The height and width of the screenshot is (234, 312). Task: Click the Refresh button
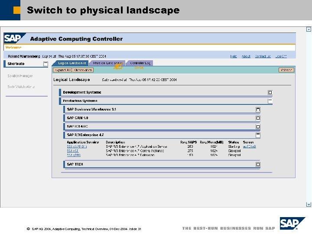coord(286,70)
